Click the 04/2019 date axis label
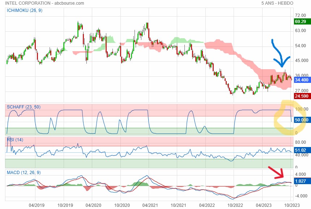 click(37, 205)
